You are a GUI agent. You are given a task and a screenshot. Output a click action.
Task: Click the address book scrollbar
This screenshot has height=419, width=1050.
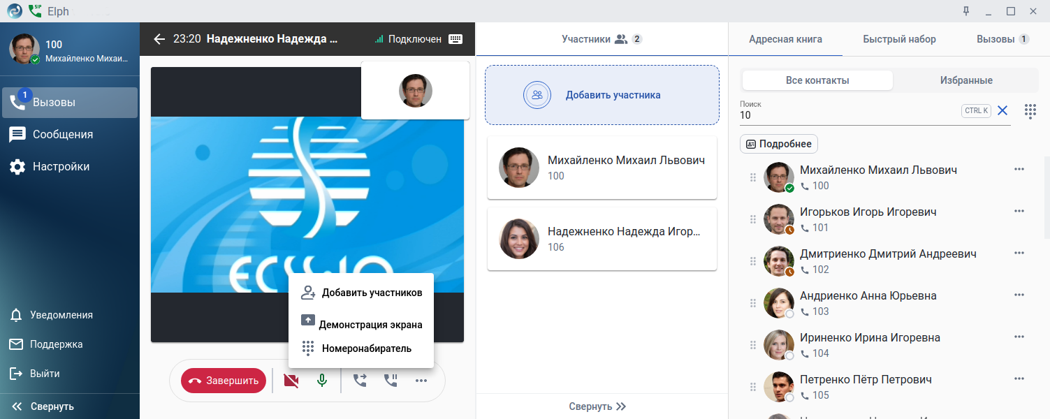[1047, 198]
